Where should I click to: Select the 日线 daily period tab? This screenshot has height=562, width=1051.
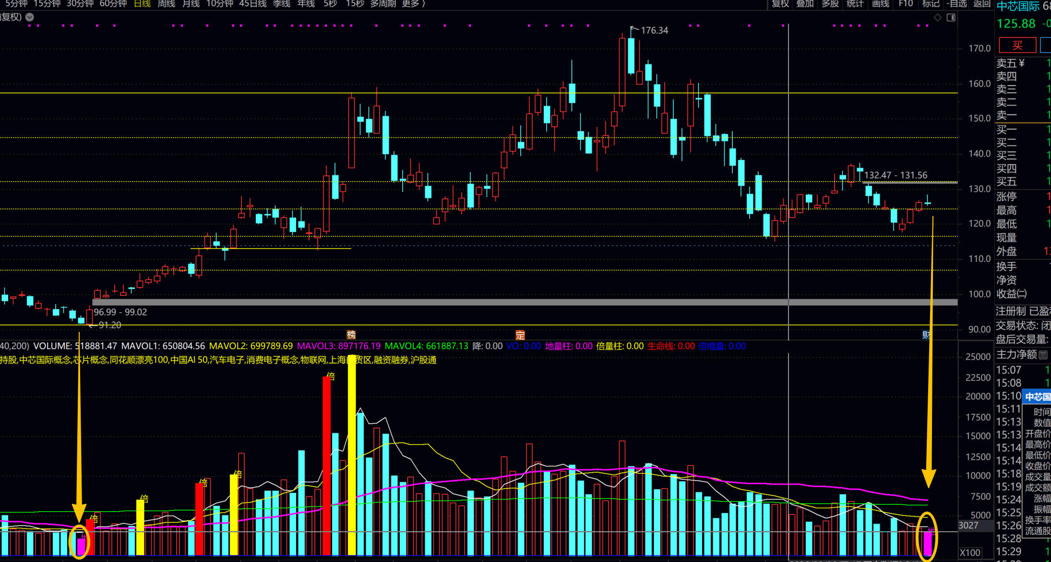point(142,4)
